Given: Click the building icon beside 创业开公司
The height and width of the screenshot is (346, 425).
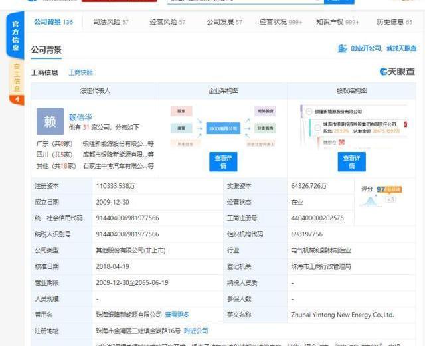Looking at the screenshot, I should pos(343,48).
